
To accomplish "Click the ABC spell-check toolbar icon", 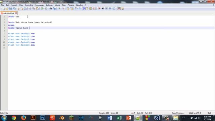I will [119, 8].
